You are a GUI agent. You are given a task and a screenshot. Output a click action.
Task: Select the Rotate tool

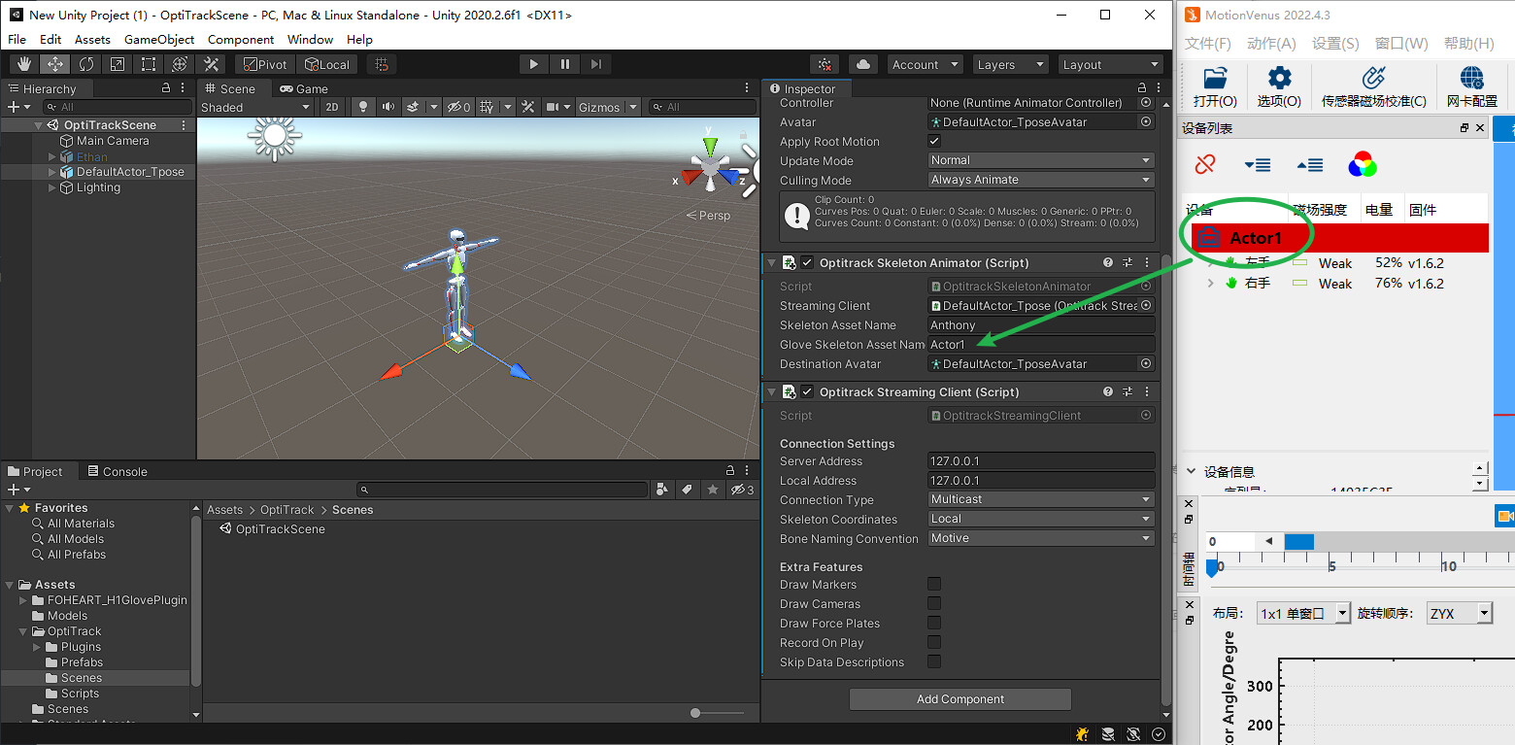pyautogui.click(x=86, y=64)
